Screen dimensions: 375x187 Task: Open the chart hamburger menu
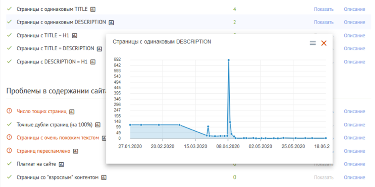[313, 43]
